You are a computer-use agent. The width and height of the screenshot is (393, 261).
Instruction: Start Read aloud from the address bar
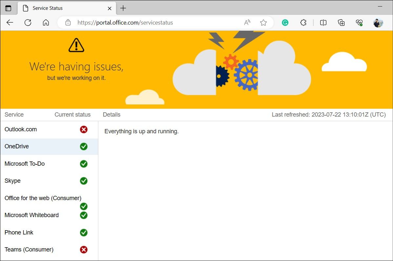point(247,23)
